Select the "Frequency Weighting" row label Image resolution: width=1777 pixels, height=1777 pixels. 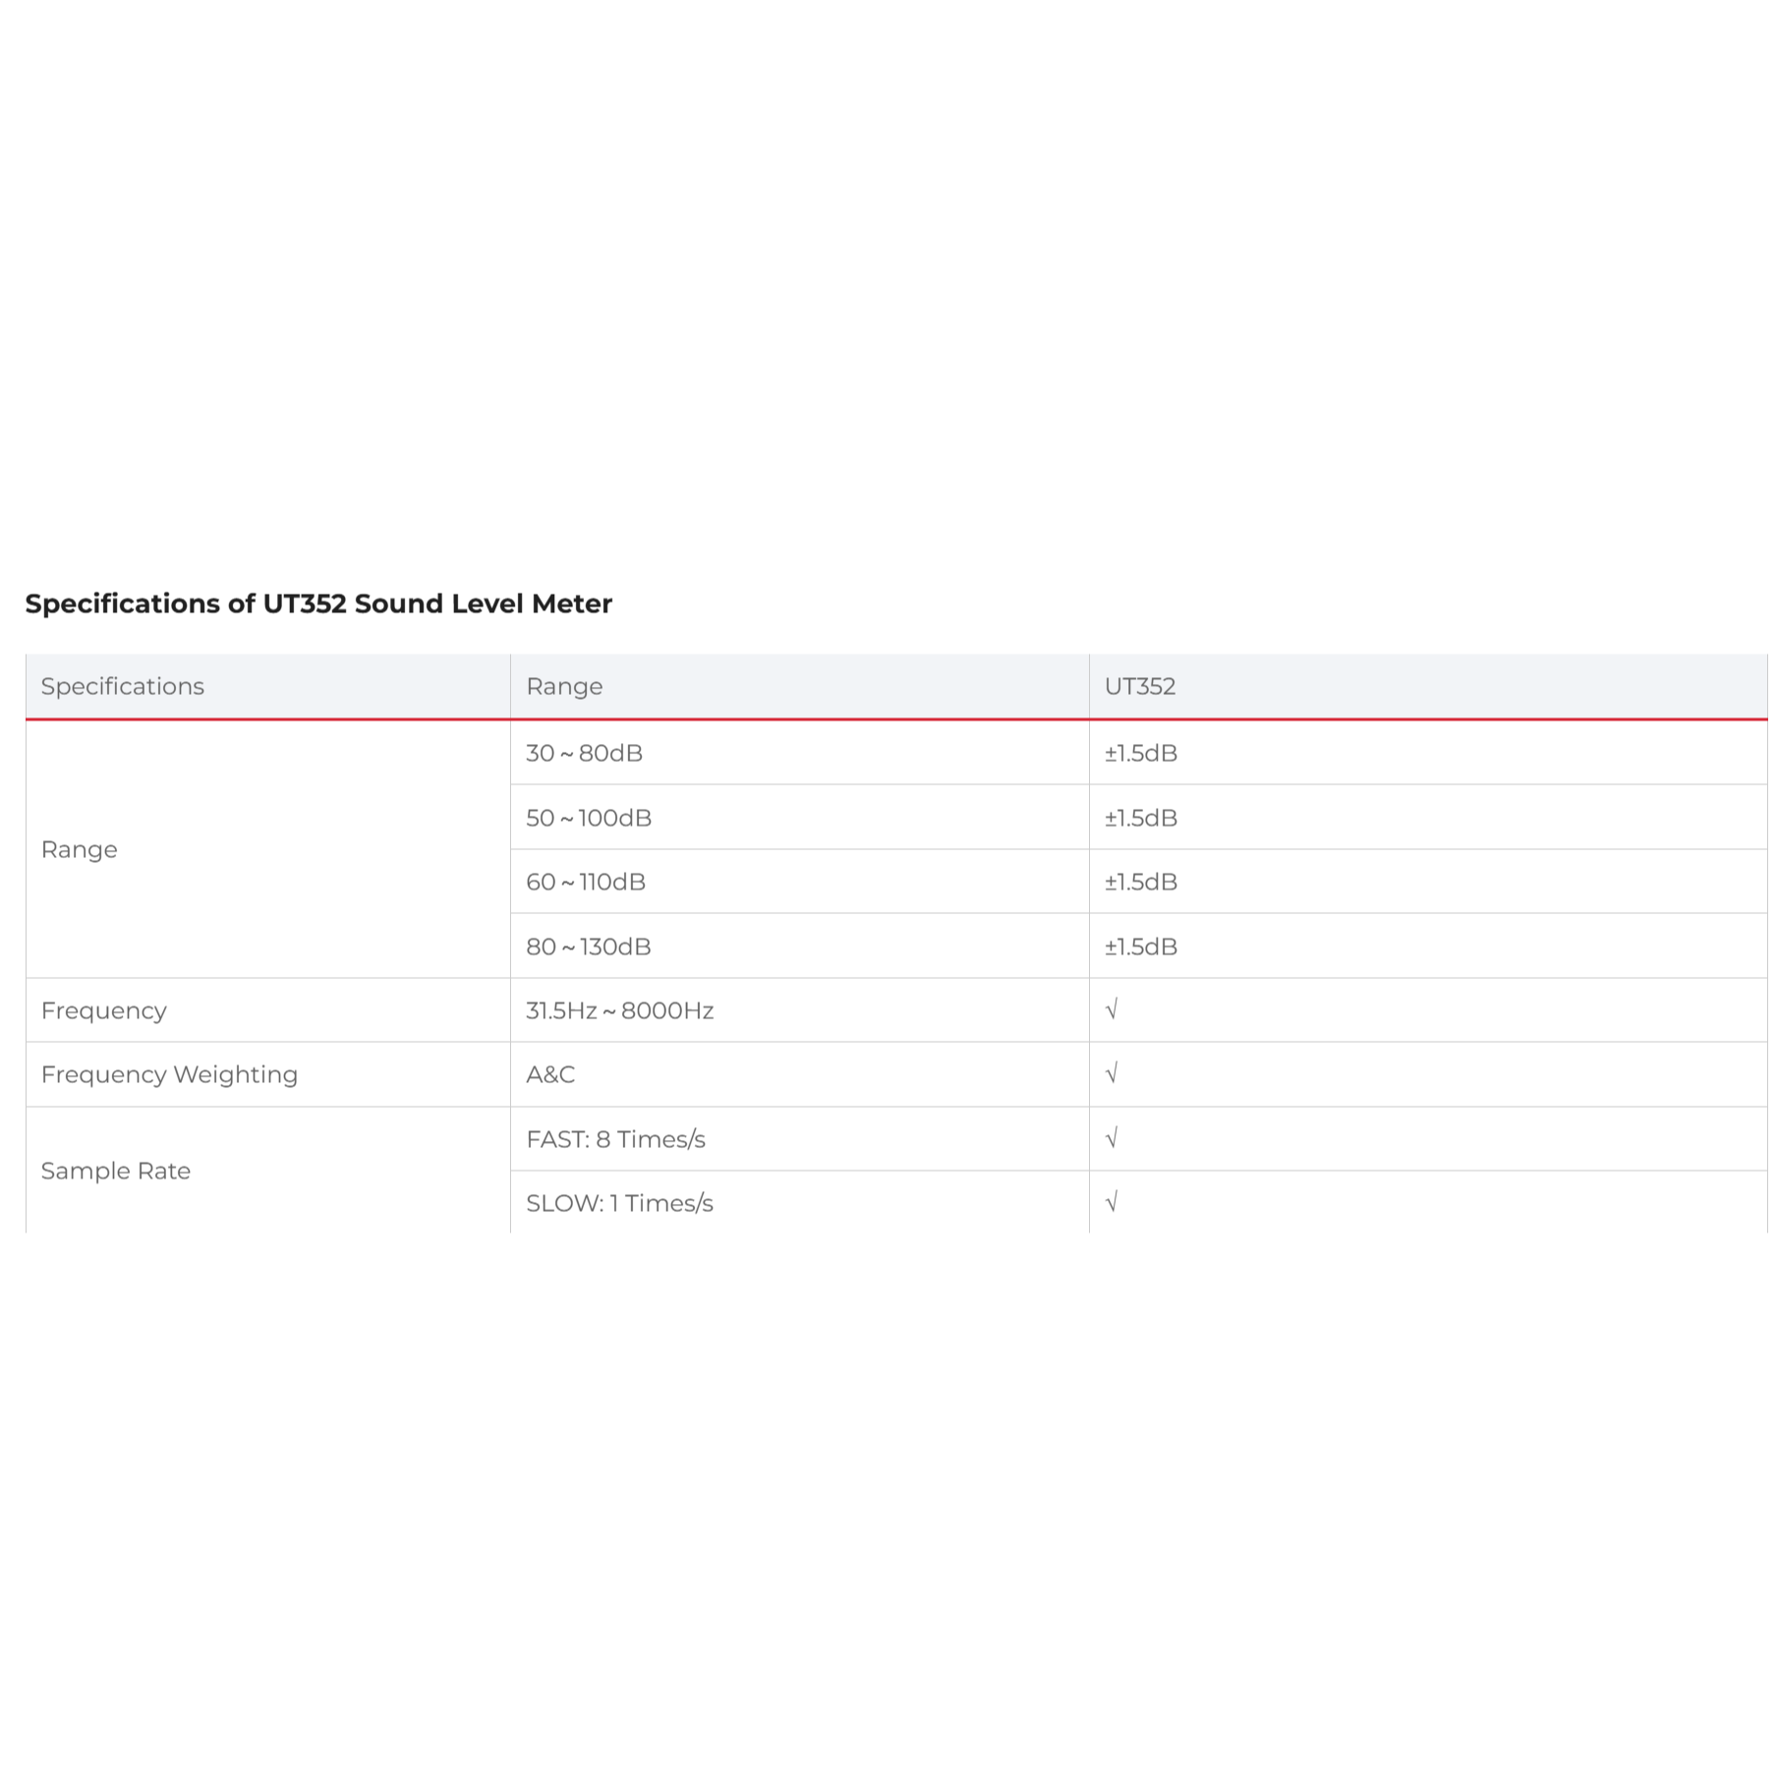pos(169,1074)
